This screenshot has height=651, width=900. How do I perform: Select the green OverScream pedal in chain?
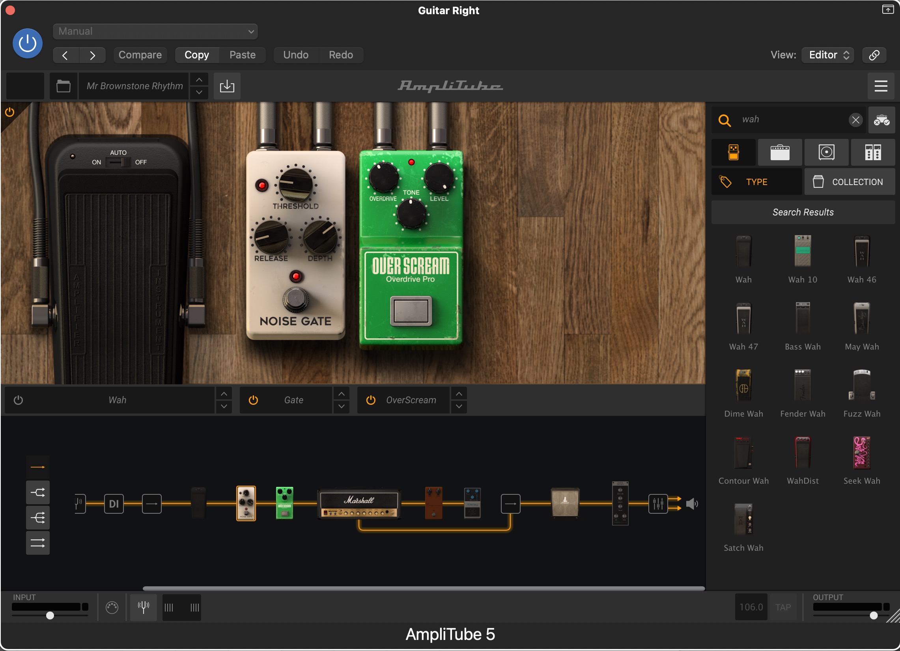click(284, 503)
